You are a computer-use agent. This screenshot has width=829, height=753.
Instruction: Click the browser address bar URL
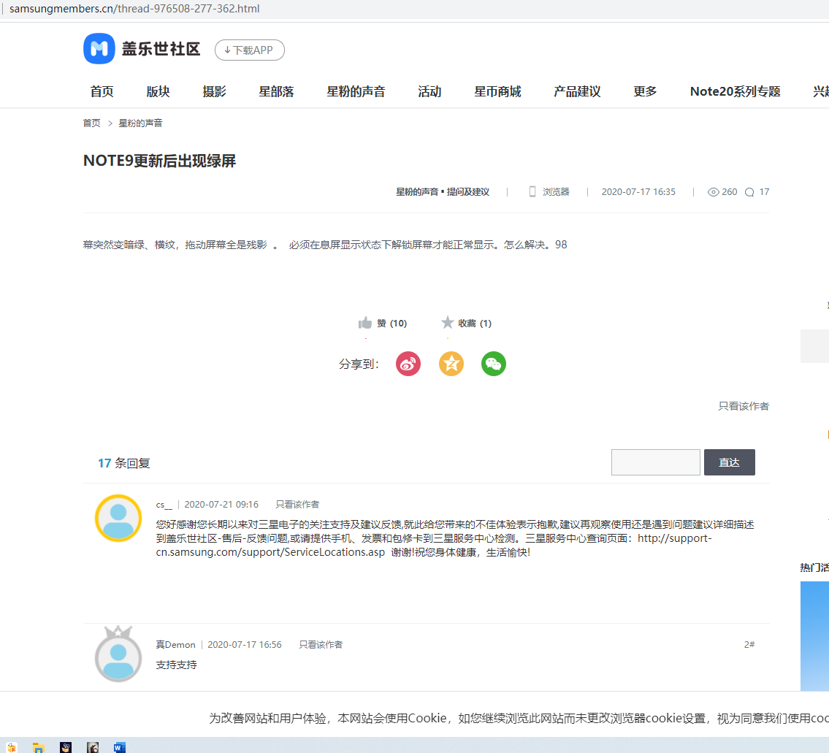click(x=134, y=9)
